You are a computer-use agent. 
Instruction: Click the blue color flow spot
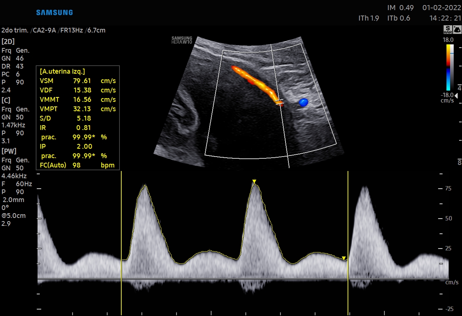(x=303, y=102)
